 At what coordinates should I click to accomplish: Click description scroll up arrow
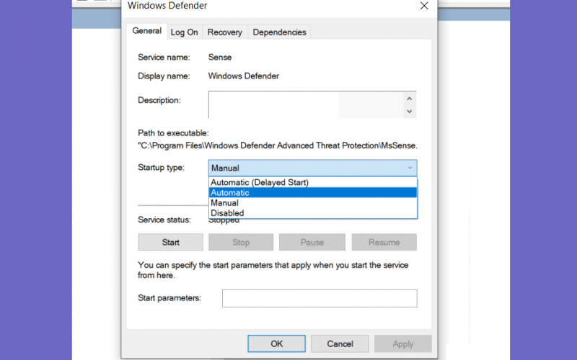[x=409, y=99]
